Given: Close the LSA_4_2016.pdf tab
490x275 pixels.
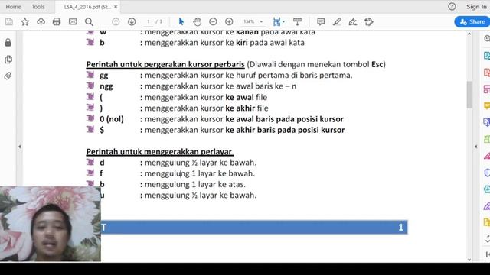Looking at the screenshot, I should coord(116,7).
